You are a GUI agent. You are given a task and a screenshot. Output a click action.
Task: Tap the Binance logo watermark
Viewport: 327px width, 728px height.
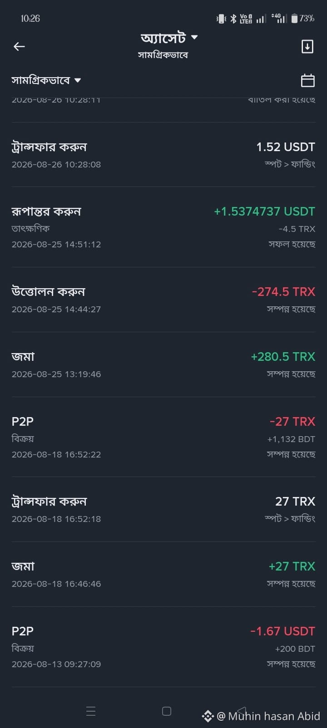[x=208, y=716]
